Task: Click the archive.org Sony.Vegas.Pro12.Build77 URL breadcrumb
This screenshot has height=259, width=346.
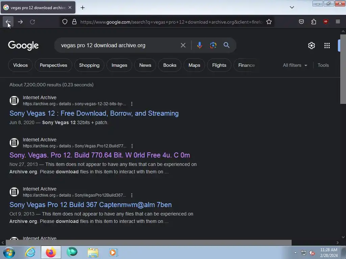Action: [x=75, y=146]
